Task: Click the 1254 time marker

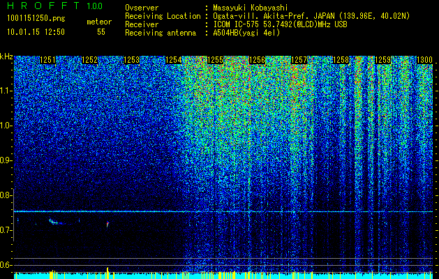Action: [x=174, y=60]
